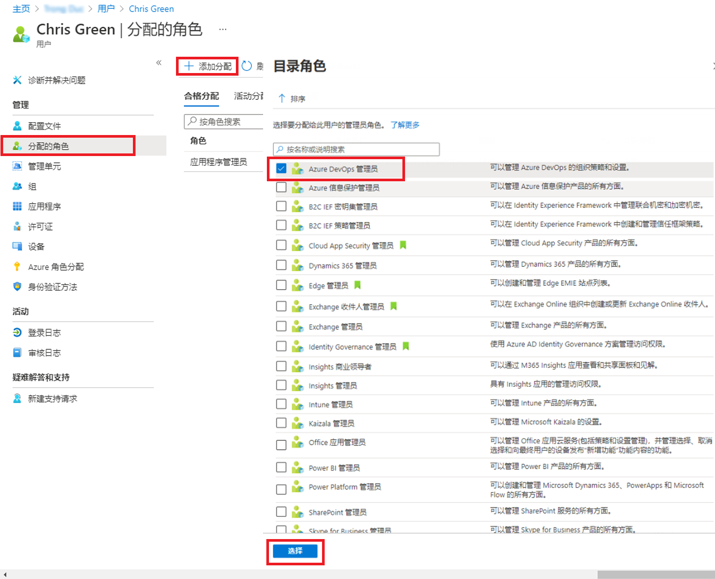Open the 了解更多 link
This screenshot has height=579, width=715.
coord(405,125)
